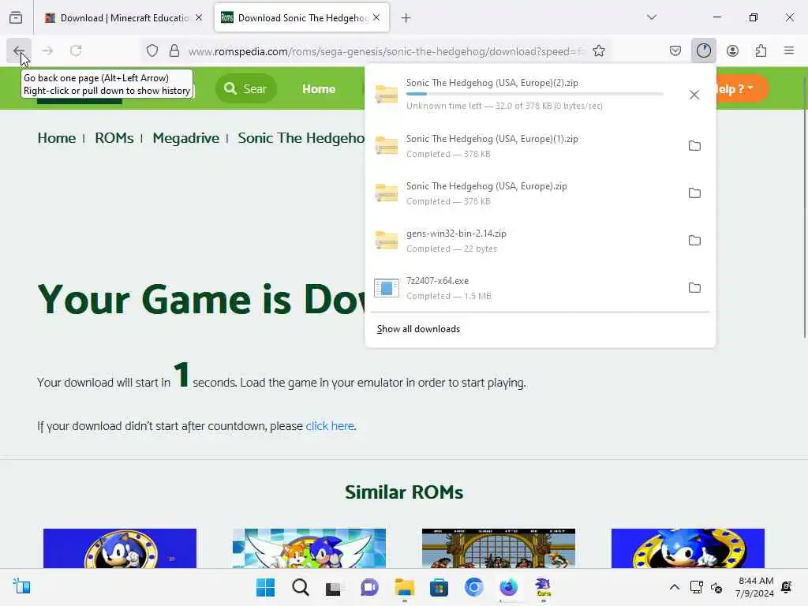Open the notifications bell icon
Image resolution: width=808 pixels, height=606 pixels.
pos(787,587)
